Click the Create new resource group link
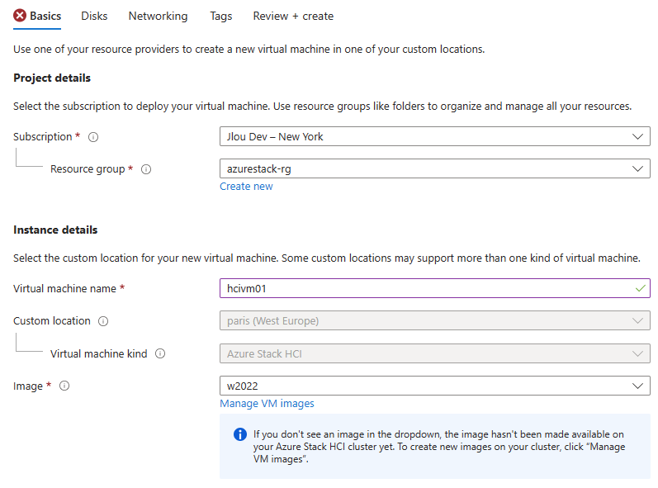Screen dimensions: 658x488 pyautogui.click(x=246, y=187)
